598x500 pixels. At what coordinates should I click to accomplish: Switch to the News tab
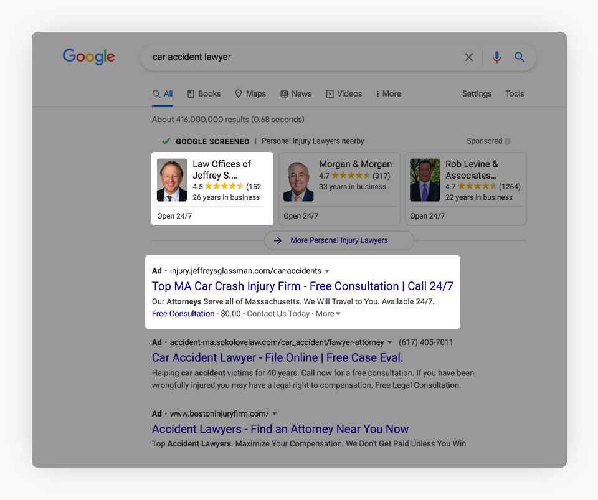click(296, 94)
